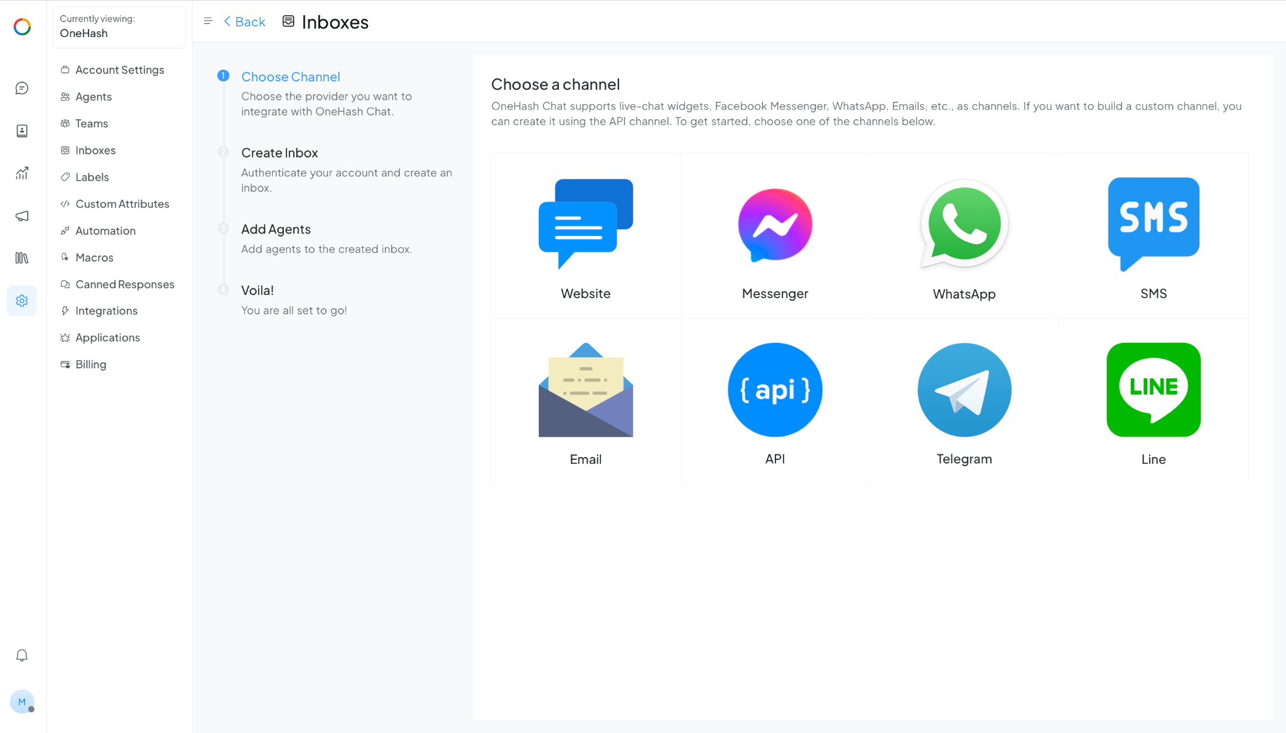Select the API channel option

tap(775, 401)
